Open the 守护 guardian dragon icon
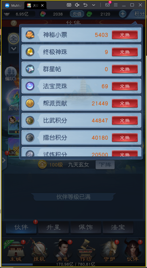Screen dimensions: 147x268 point(110,250)
